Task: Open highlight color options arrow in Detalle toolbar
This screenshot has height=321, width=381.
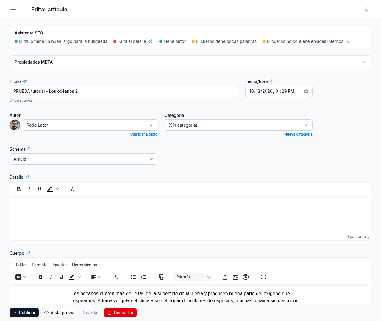Action: [x=57, y=189]
